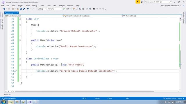Click the feedback icon beside Quick Launch
Image resolution: width=186 pixels, height=104 pixels.
point(142,2)
